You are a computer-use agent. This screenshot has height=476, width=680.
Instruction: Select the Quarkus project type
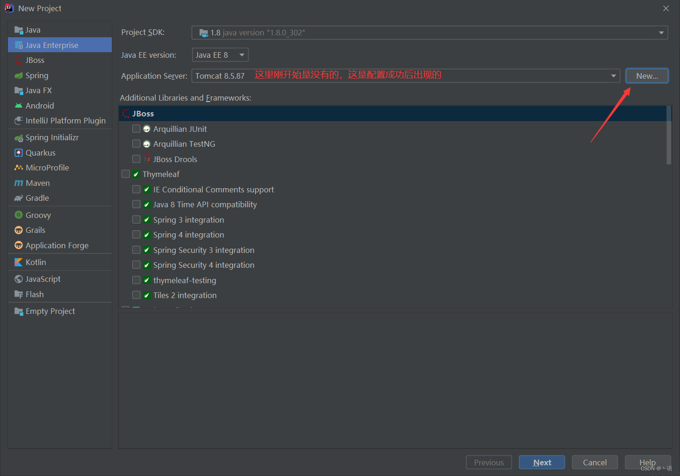[41, 152]
